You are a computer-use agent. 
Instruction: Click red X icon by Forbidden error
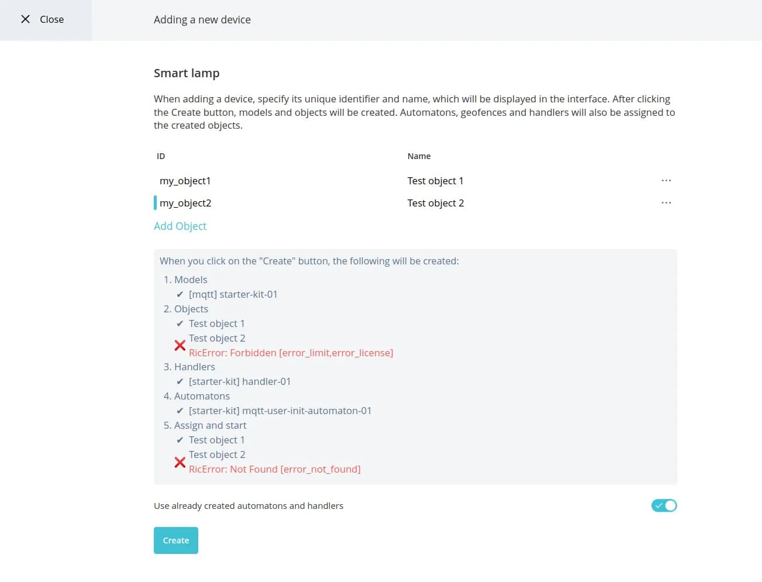(180, 346)
